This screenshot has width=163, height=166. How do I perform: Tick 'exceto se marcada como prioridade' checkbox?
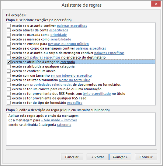pos(9,35)
